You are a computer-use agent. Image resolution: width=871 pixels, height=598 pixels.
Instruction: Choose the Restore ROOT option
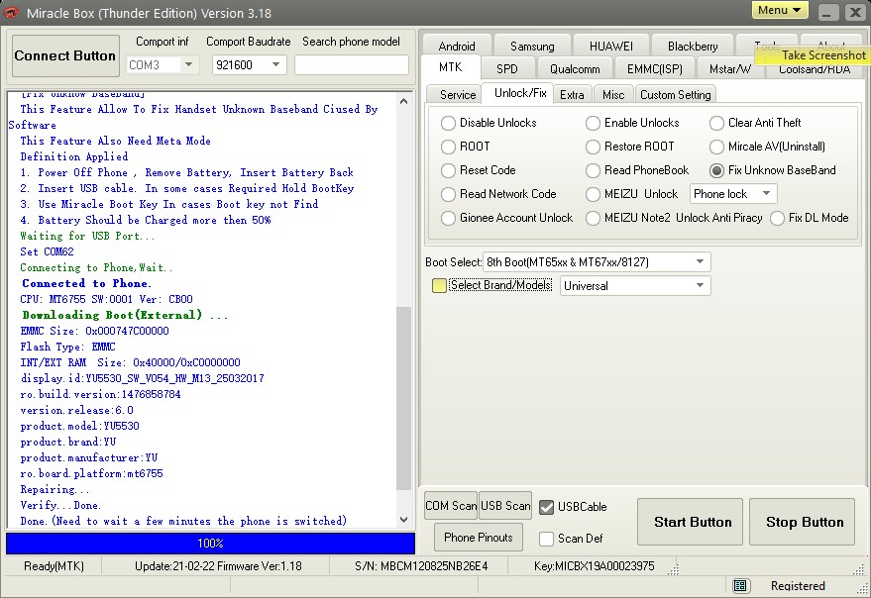click(x=593, y=147)
